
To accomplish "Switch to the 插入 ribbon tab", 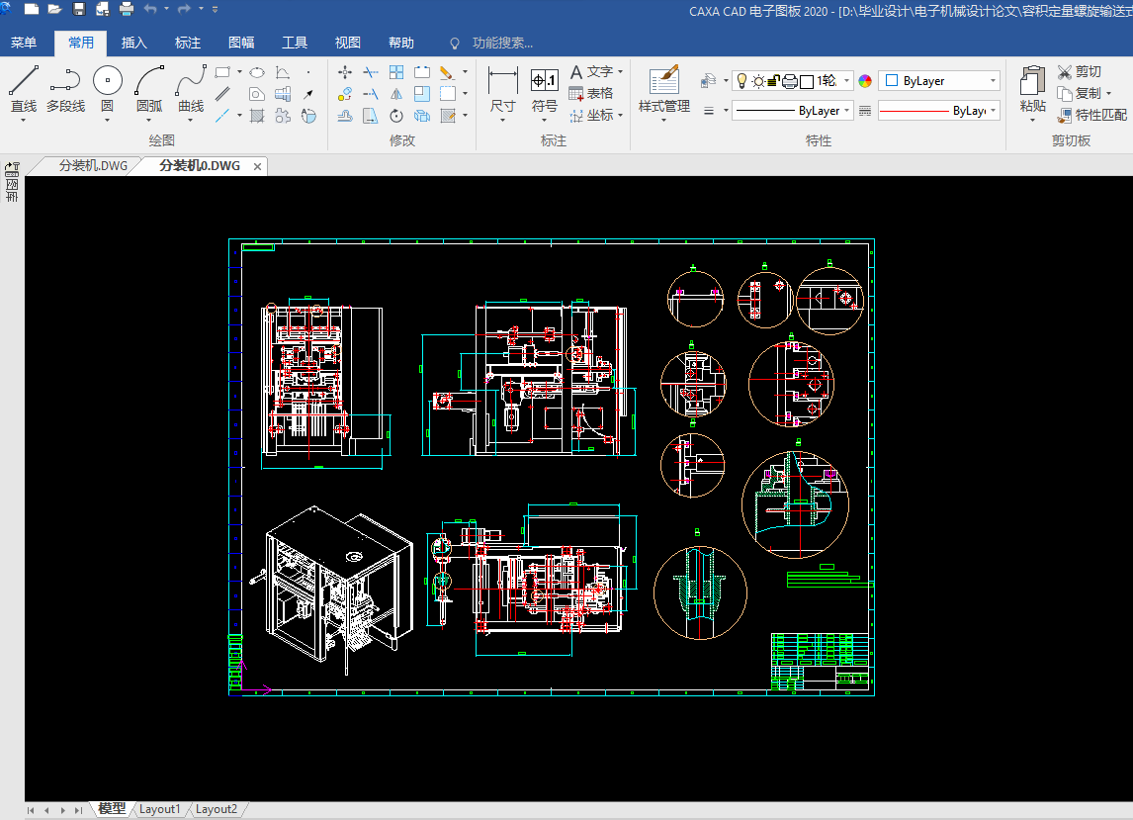I will [133, 43].
